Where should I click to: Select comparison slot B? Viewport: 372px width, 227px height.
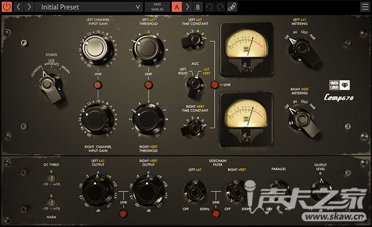[x=197, y=7]
